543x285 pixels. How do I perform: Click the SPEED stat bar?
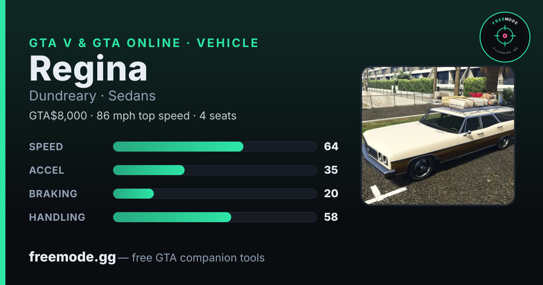coord(214,147)
